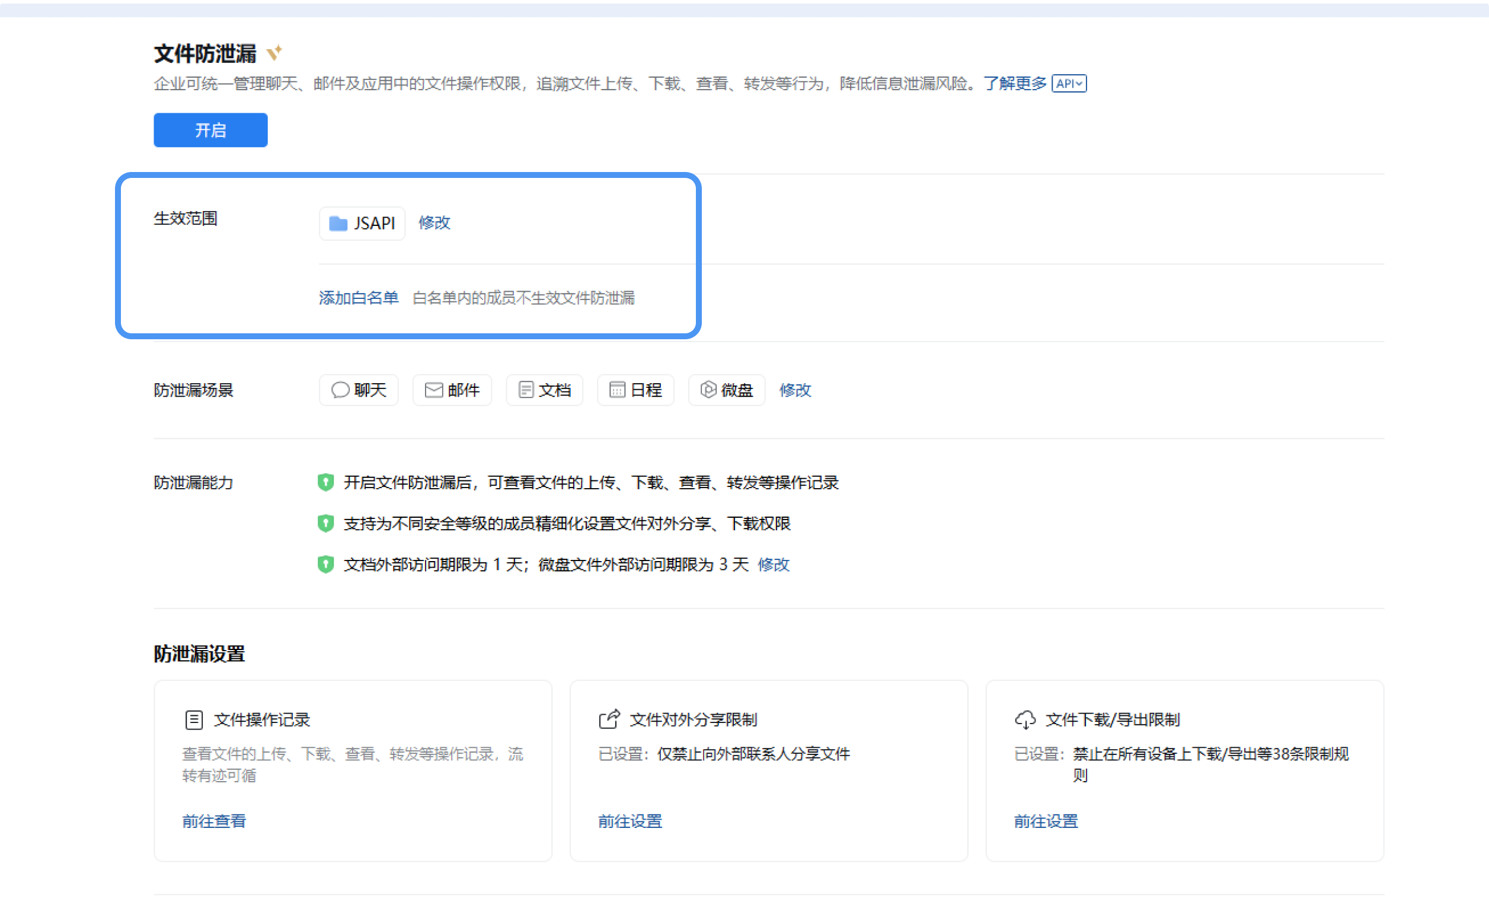The height and width of the screenshot is (911, 1489).
Task: Click the description starting 企业可统一管理聊天
Action: click(x=565, y=84)
